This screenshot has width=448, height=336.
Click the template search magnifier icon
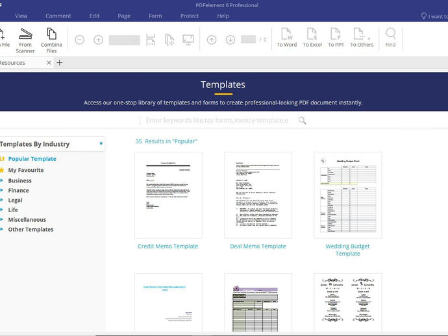303,121
